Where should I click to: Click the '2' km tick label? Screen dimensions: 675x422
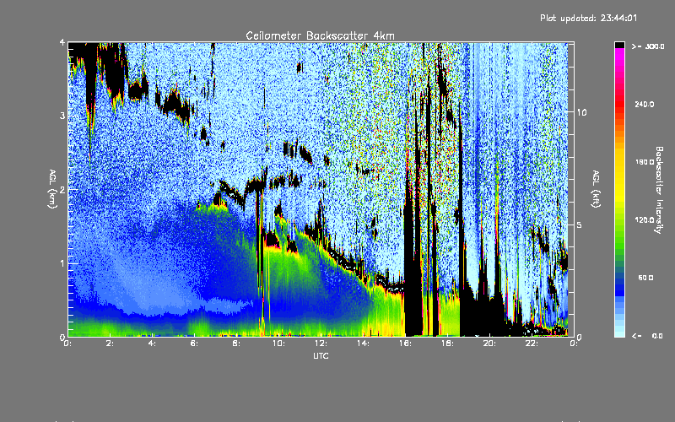click(x=62, y=190)
